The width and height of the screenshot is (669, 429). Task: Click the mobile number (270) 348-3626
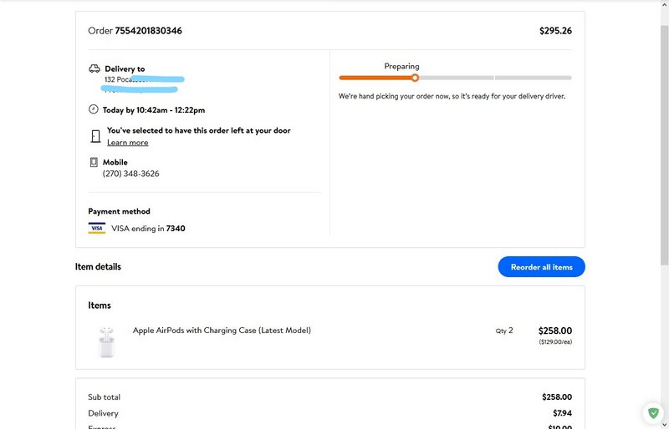(131, 174)
